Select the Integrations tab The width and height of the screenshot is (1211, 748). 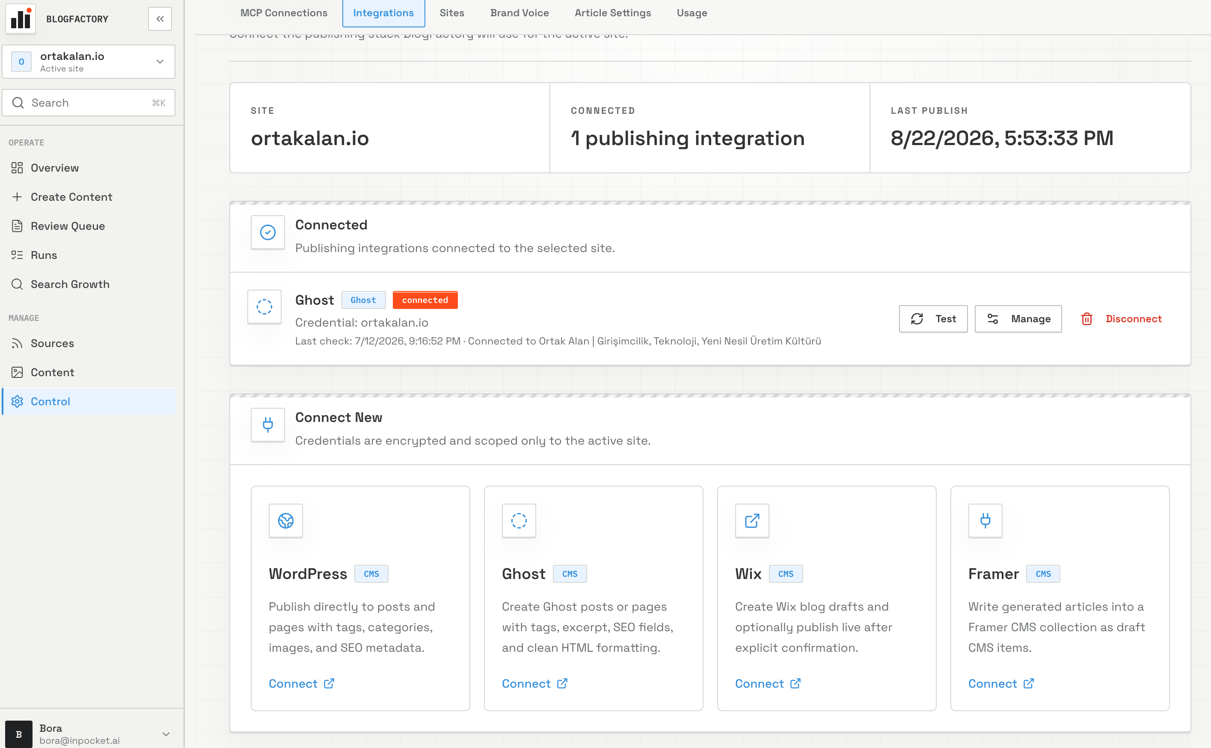383,13
